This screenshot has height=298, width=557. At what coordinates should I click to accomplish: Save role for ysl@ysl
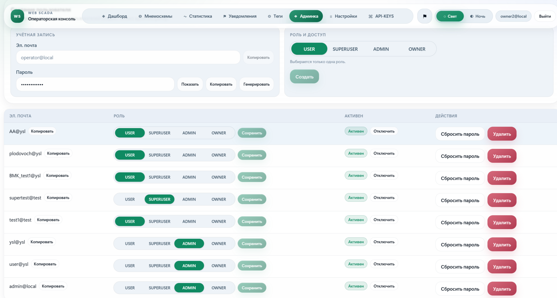coord(252,244)
